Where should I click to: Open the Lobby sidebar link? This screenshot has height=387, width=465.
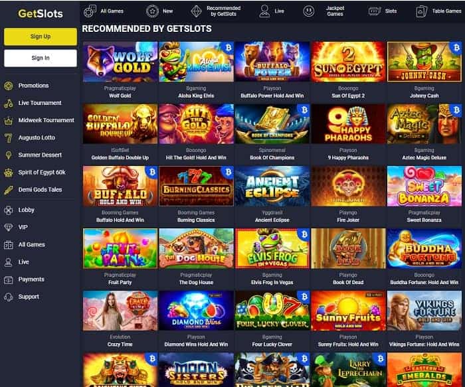(x=26, y=210)
